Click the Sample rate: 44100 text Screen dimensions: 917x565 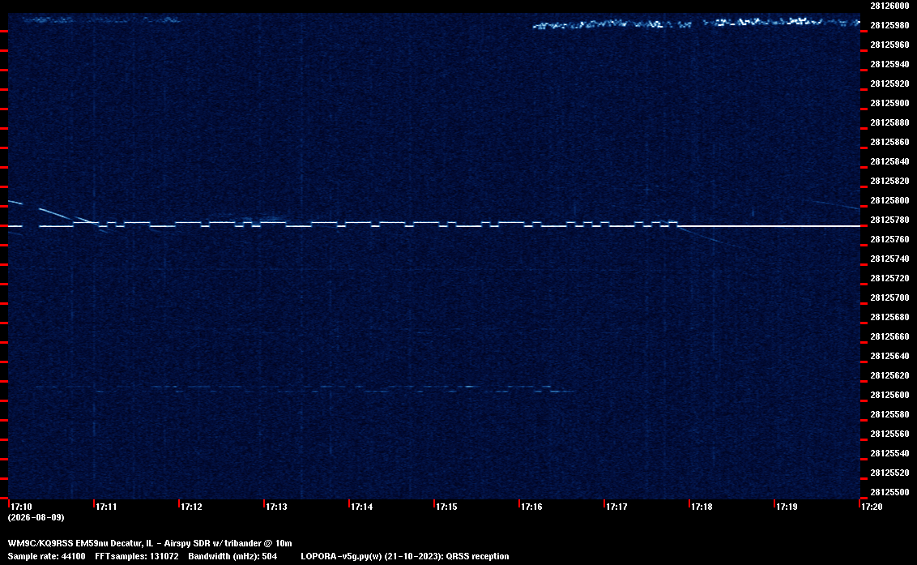46,556
